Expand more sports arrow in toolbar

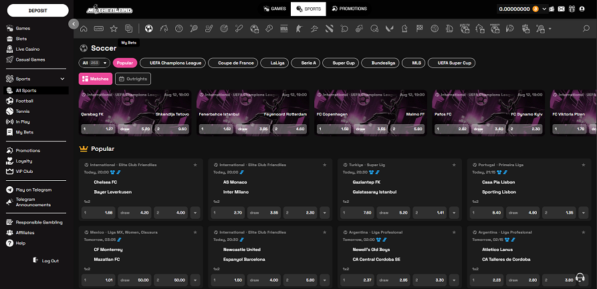click(550, 29)
